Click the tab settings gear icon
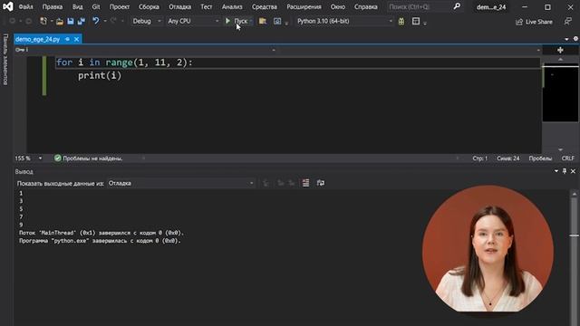This screenshot has width=580, height=326. 576,39
